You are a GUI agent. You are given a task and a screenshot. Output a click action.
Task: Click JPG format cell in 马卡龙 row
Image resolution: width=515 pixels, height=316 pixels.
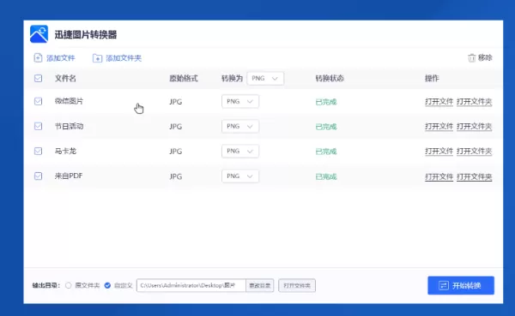coord(176,152)
